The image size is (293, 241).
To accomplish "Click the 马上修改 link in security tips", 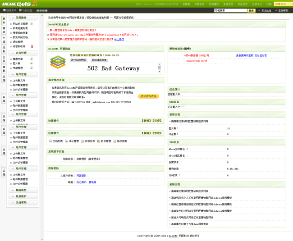I will pyautogui.click(x=119, y=39).
